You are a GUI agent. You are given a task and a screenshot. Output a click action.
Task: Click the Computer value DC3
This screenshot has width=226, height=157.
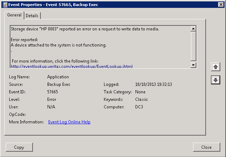tap(139, 107)
